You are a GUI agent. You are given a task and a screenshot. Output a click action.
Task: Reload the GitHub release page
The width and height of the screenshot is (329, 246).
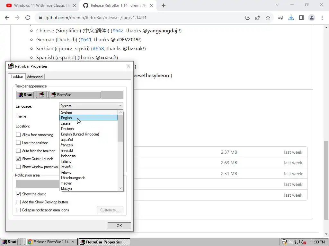coord(28,18)
